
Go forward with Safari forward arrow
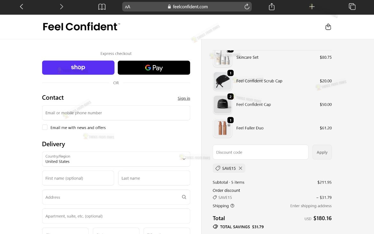click(62, 7)
